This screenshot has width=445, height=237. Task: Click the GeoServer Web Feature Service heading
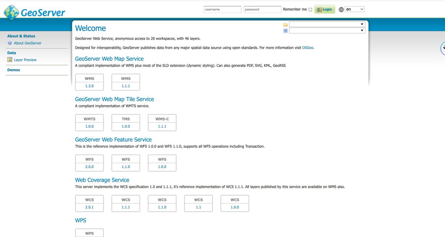113,140
